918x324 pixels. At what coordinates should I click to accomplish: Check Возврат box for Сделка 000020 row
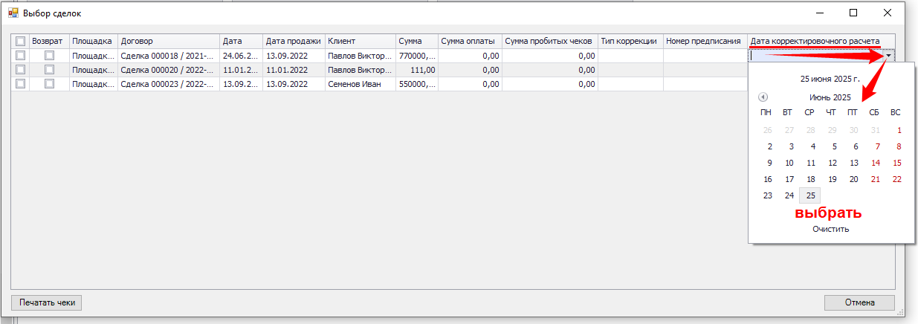49,69
